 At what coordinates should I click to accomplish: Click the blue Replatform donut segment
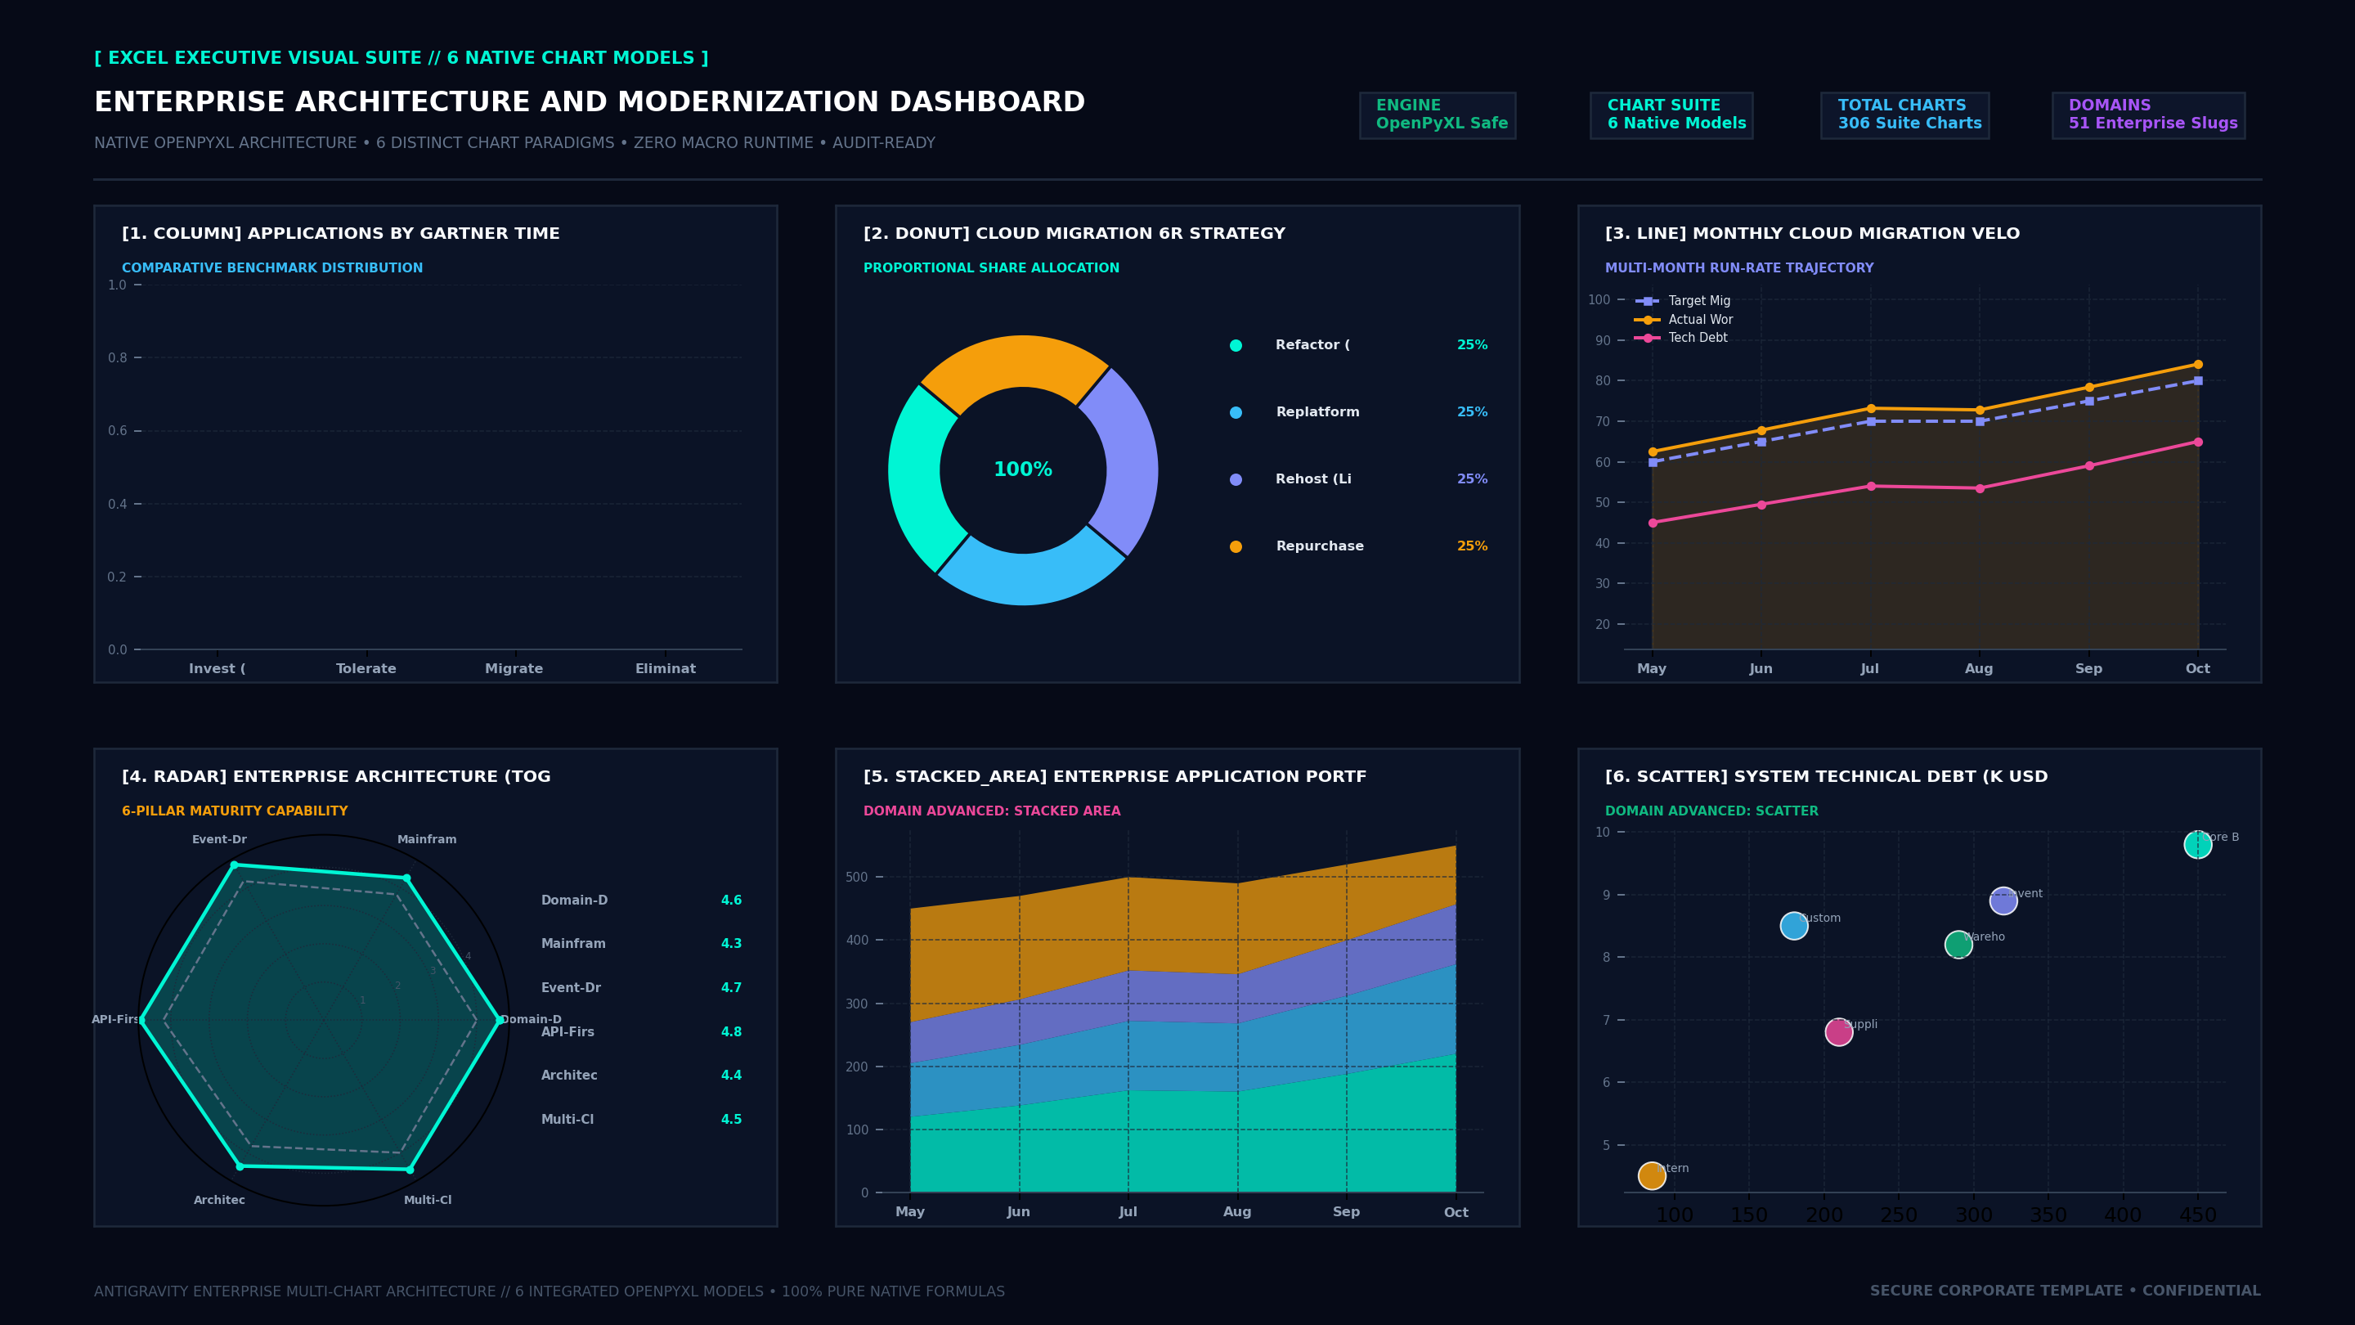click(x=1029, y=578)
